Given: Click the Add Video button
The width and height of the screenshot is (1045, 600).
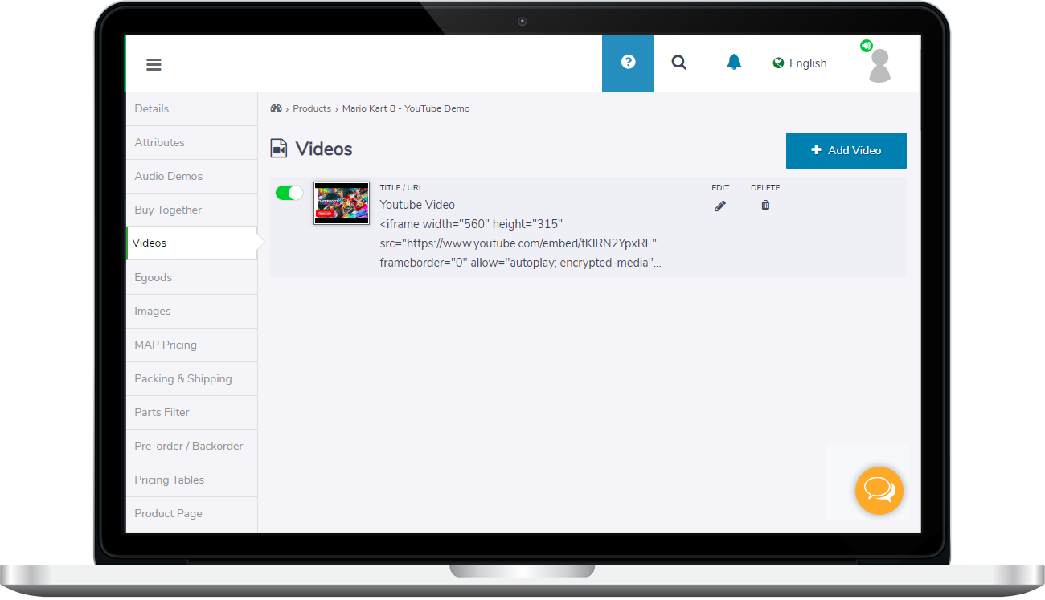Looking at the screenshot, I should 846,150.
